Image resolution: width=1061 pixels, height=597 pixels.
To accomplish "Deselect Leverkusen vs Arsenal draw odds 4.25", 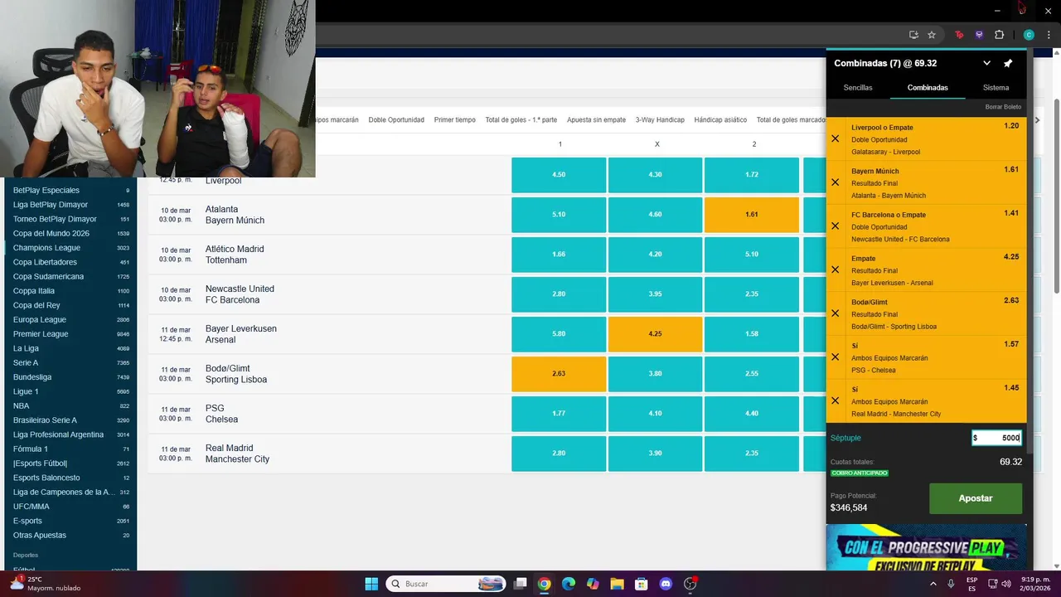I will [655, 334].
